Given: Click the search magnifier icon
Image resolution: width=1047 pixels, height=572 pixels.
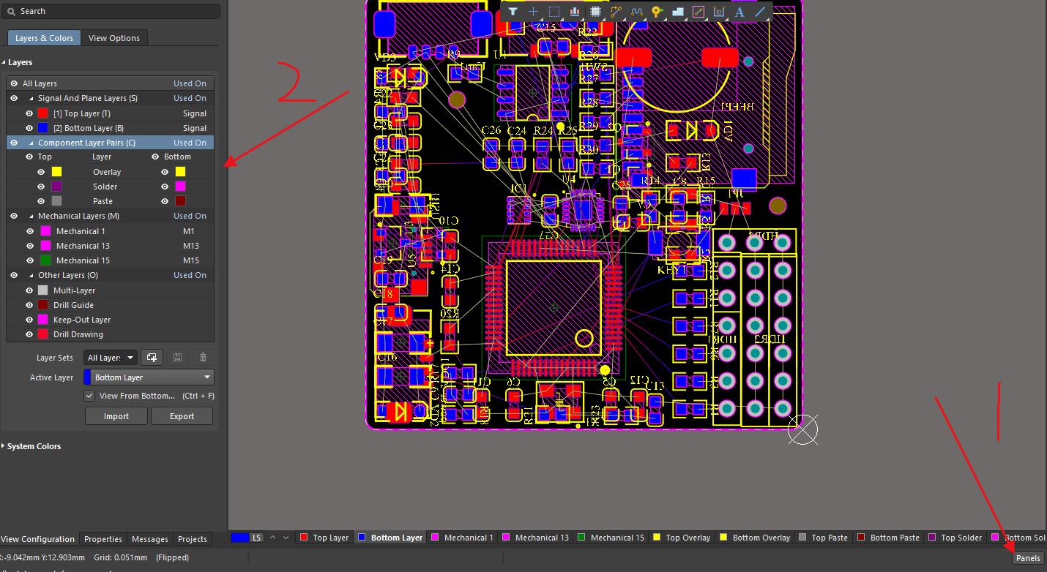Looking at the screenshot, I should tap(11, 11).
